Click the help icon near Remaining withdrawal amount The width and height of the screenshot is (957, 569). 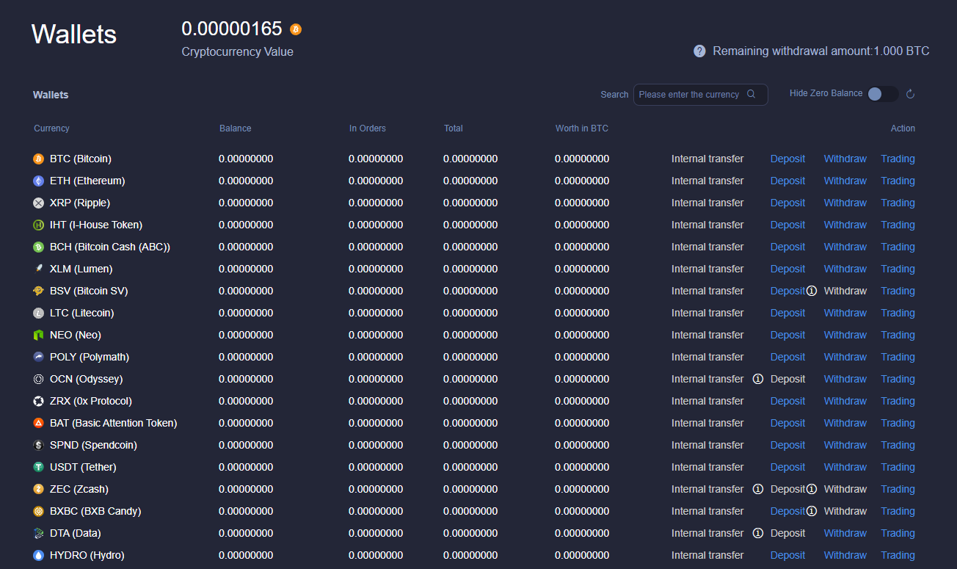point(699,51)
